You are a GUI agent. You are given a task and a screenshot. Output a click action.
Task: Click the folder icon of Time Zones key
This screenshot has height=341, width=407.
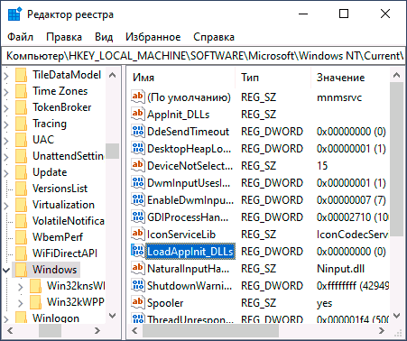(21, 91)
